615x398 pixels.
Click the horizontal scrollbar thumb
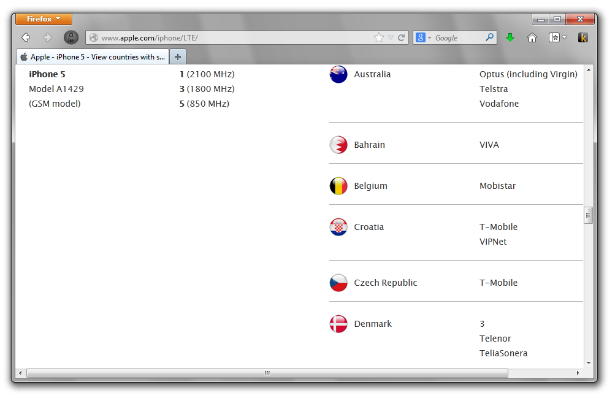point(267,373)
